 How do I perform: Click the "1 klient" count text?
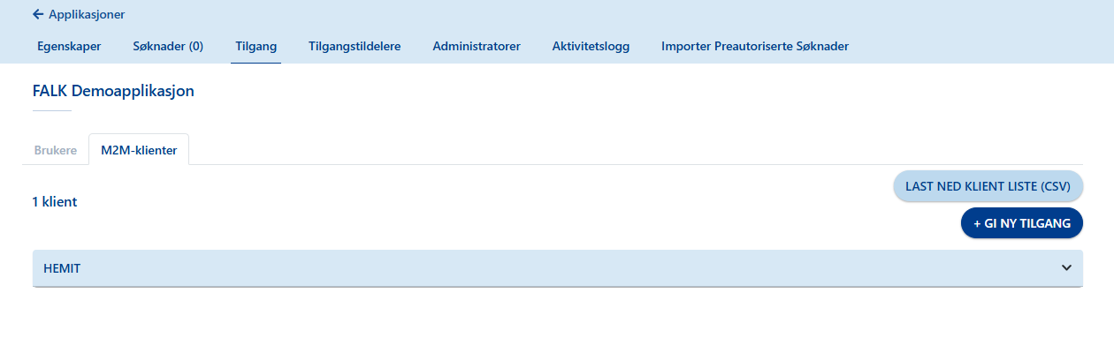55,202
